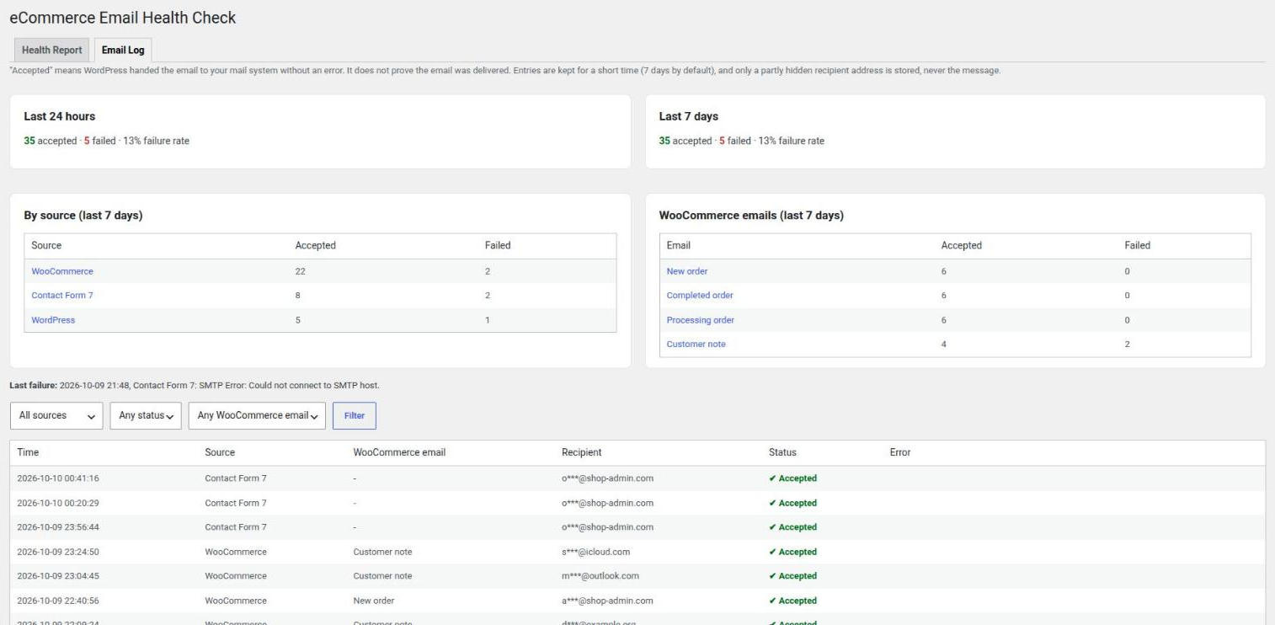Click the Accepted status of the 23:24:50 row
1275x625 pixels.
(792, 552)
